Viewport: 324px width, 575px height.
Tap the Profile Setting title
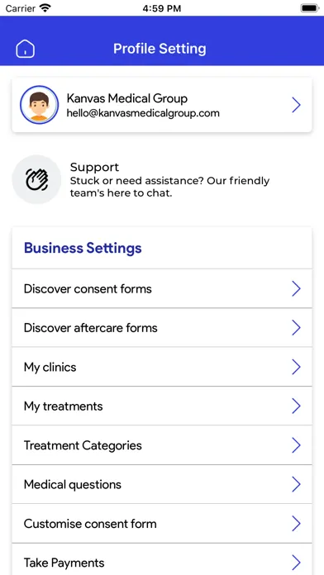click(160, 49)
